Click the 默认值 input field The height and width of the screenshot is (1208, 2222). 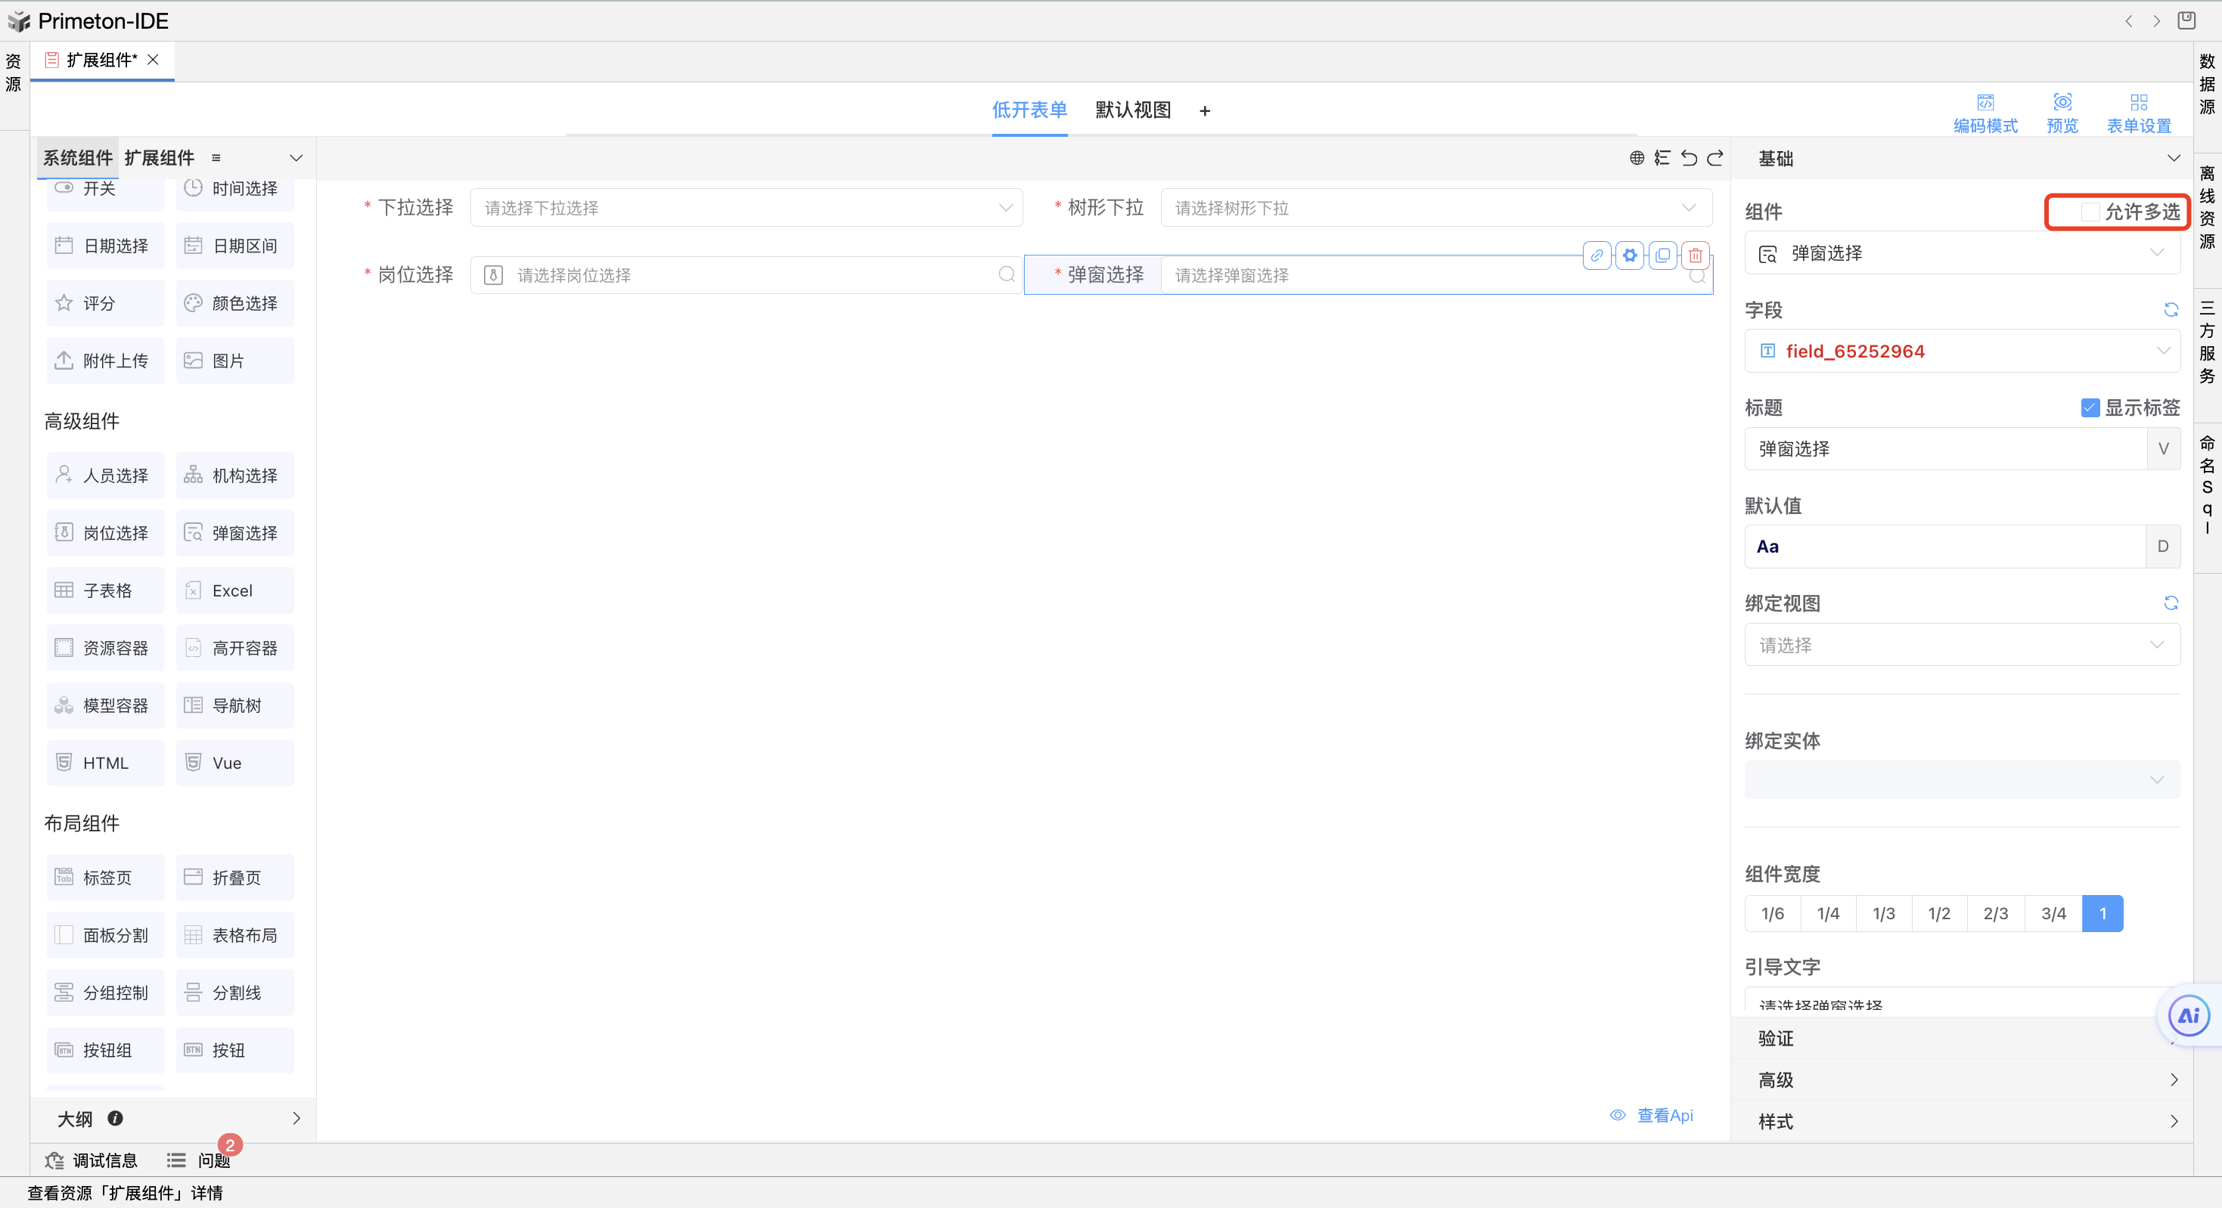tap(1944, 547)
